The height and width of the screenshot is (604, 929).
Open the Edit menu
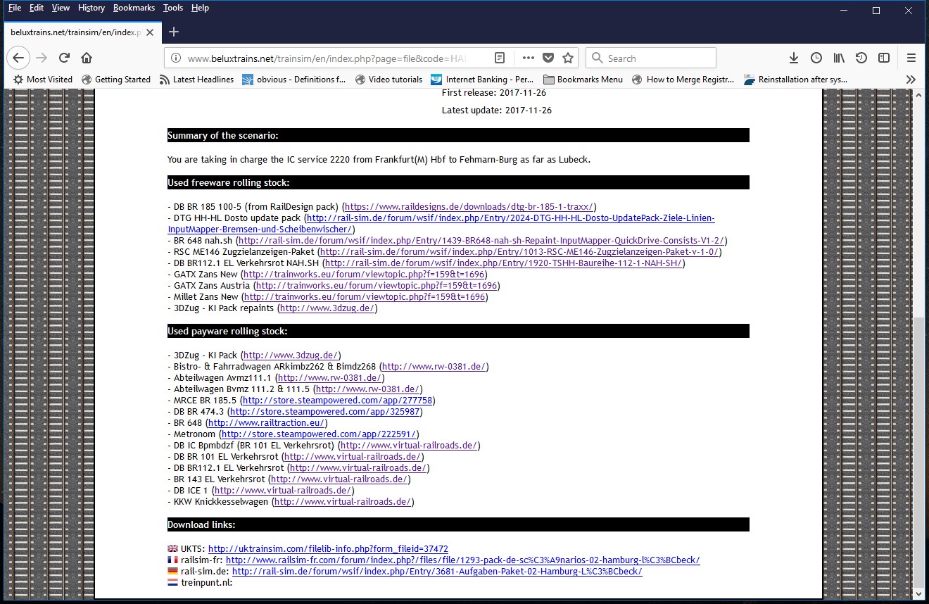37,8
